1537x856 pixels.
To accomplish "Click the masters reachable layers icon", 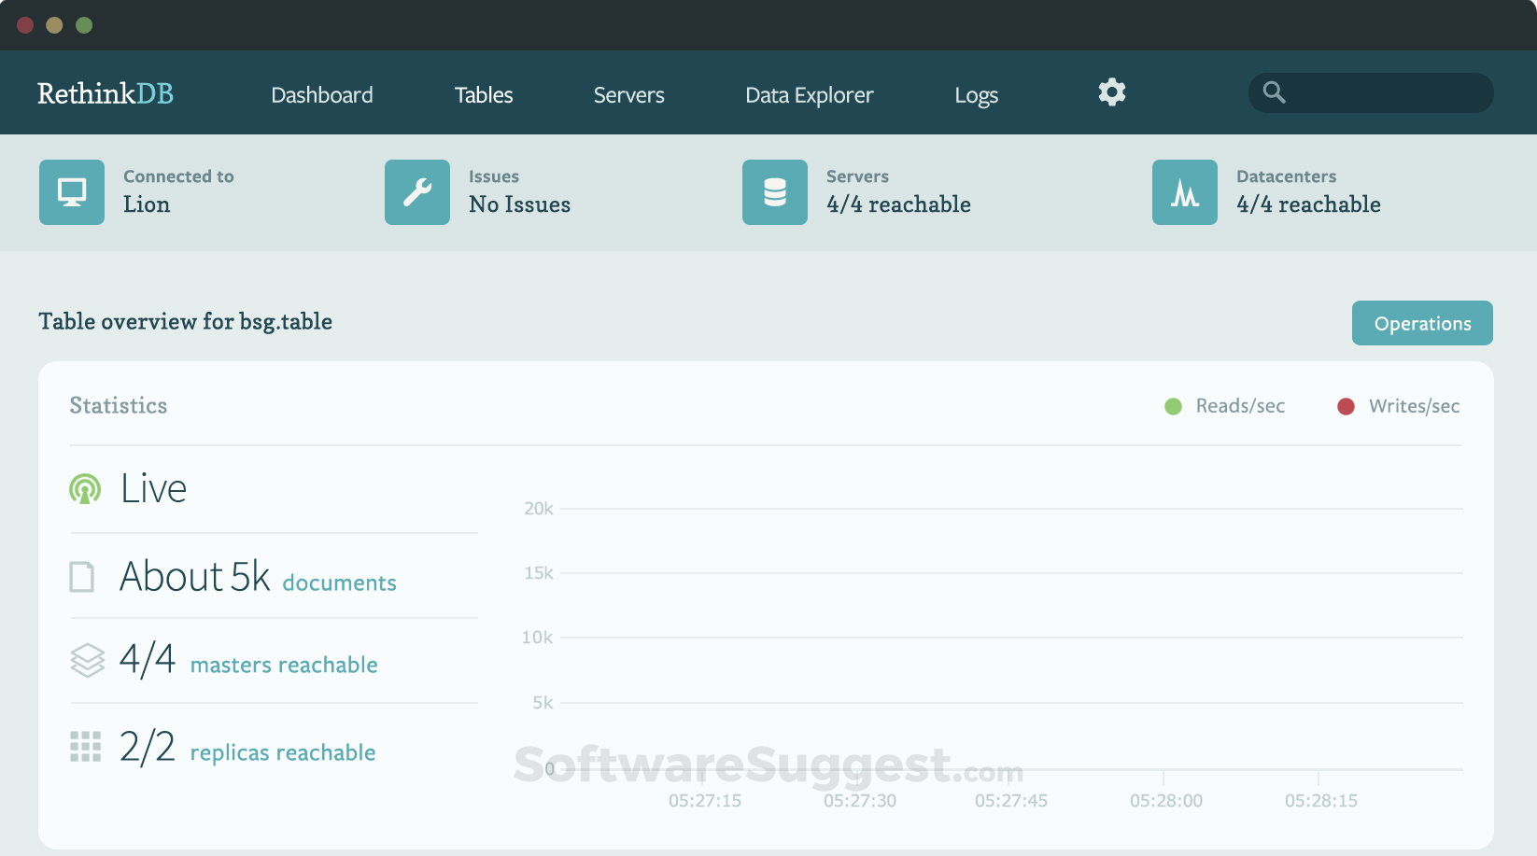I will [x=87, y=660].
